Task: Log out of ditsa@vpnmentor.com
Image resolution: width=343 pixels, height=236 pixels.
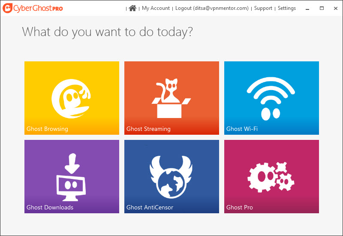Action: 212,8
